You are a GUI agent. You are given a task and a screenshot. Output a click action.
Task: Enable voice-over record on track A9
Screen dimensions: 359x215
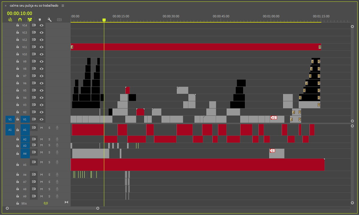(x=57, y=196)
